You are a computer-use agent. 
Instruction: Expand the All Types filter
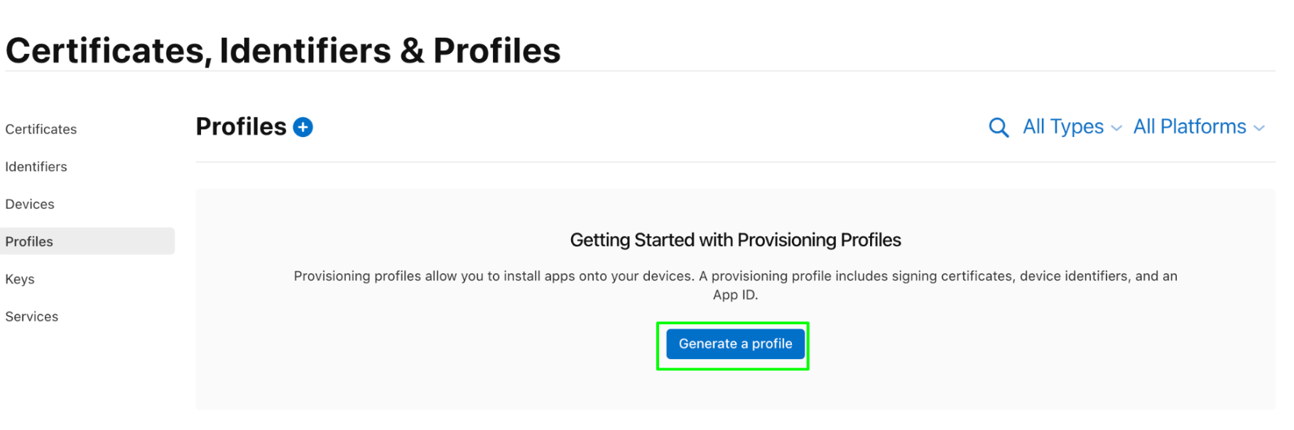(x=1072, y=127)
